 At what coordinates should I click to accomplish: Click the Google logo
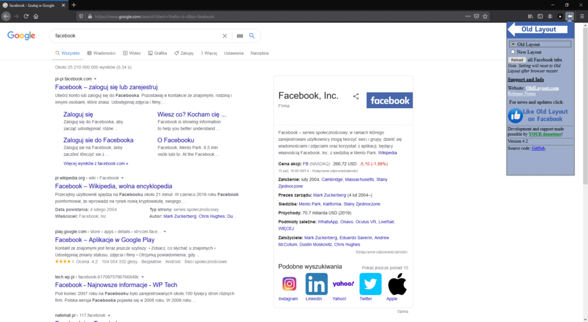21,36
